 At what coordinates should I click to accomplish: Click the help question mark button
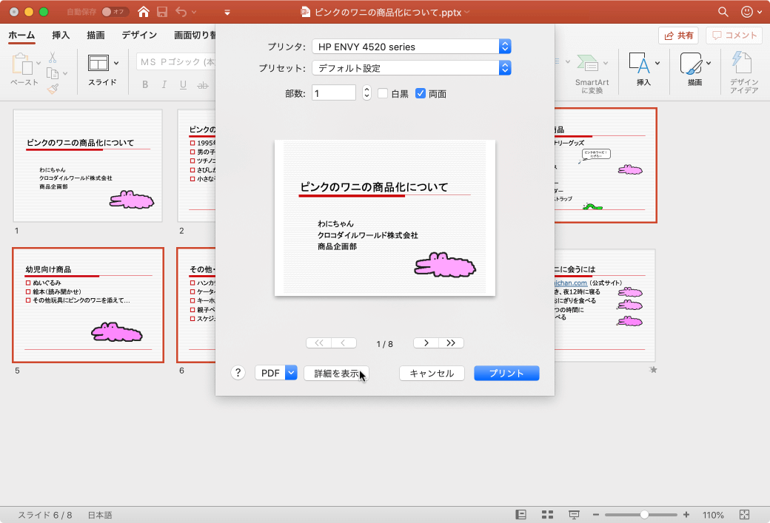[x=238, y=373]
